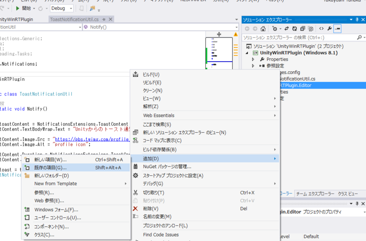Click Find Code Issues menu entry
The height and width of the screenshot is (241, 366).
pyautogui.click(x=161, y=235)
